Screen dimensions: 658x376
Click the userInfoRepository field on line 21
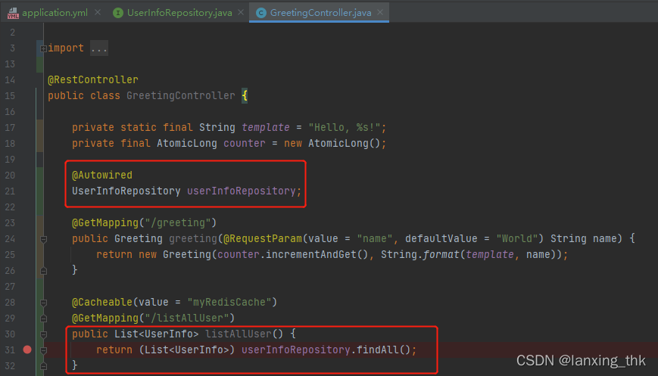(242, 191)
